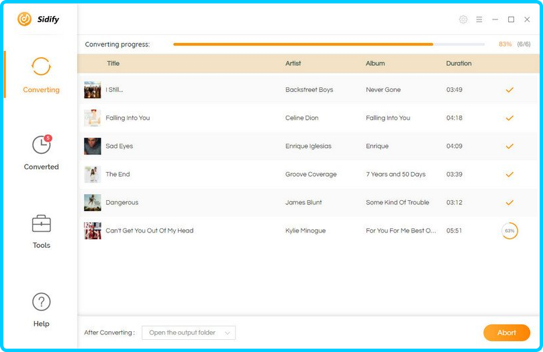Click checkmark for Sad Eyes track
This screenshot has width=543, height=352.
click(509, 146)
